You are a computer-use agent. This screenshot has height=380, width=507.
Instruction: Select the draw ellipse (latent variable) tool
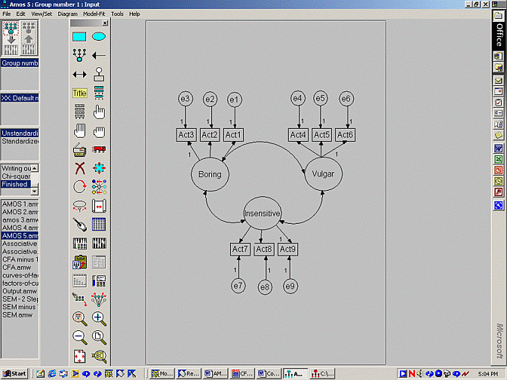tap(99, 36)
